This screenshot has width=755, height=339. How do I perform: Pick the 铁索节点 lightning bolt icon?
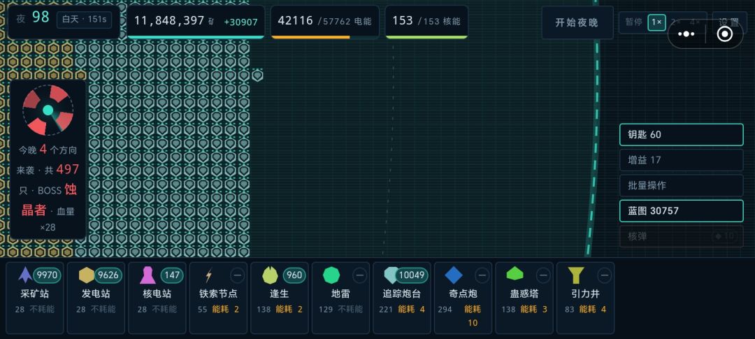pos(208,275)
